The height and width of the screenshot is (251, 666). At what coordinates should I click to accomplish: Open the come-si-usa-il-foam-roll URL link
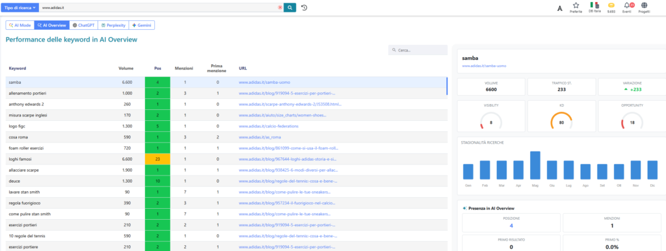[288, 148]
